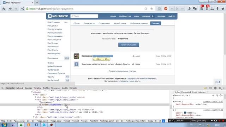Switch to the Приватность settings tab
Screen dimensions: 226x127
coord(89,23)
